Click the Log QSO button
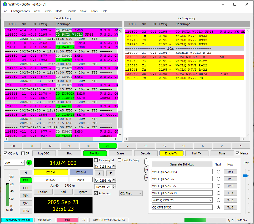 [x=43, y=153]
